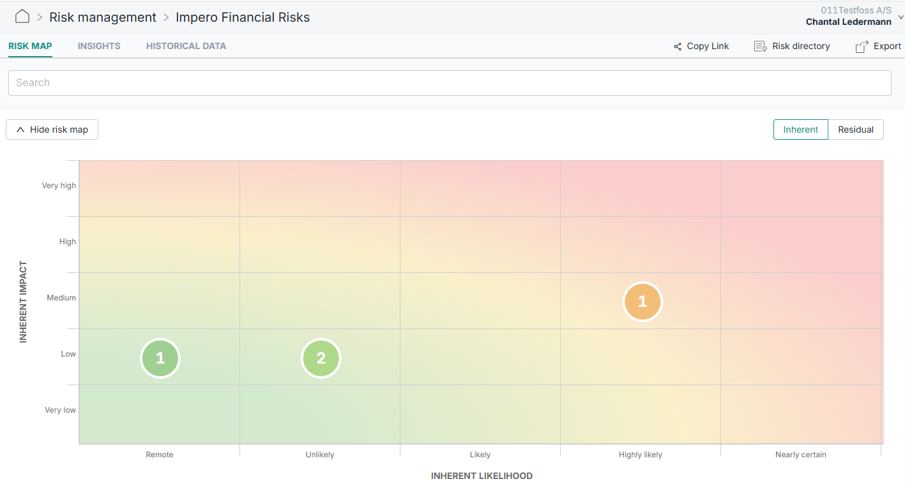Open Chantal Ledermann user menu
Viewport: 905px width, 486px height.
click(848, 22)
